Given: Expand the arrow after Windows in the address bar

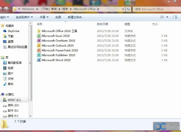Looking at the screenshot, I should 37,9.
